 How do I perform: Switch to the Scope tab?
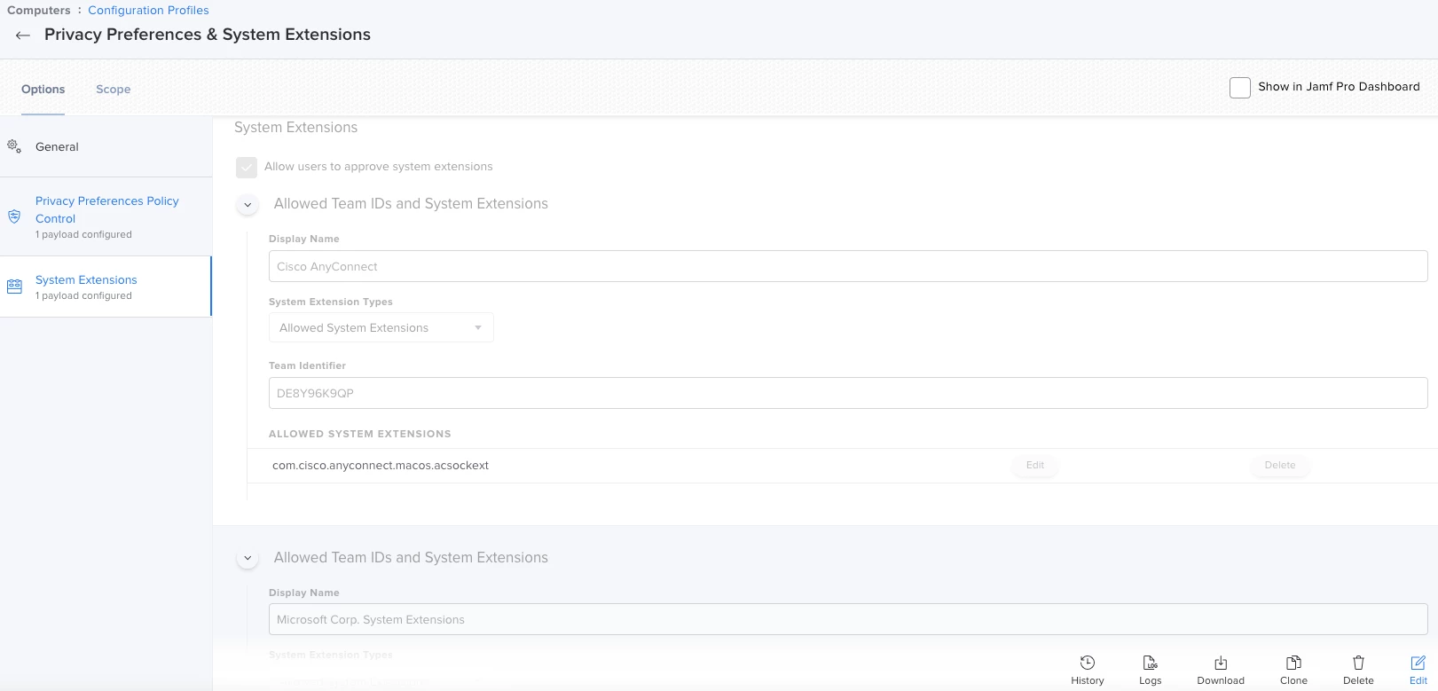click(113, 89)
